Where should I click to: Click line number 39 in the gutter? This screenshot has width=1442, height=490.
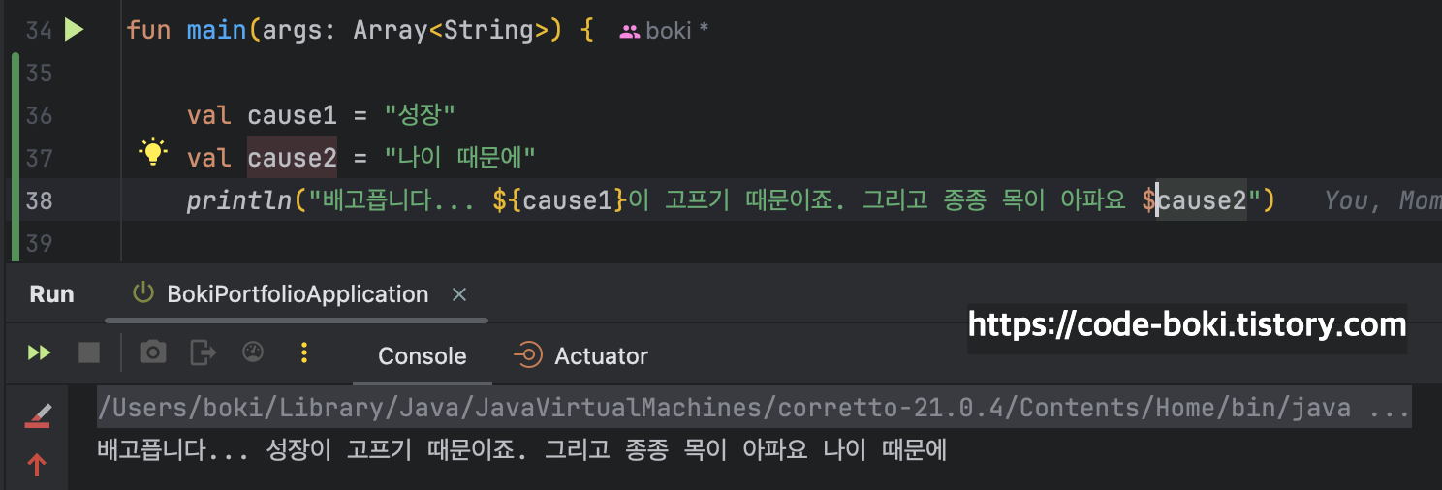pyautogui.click(x=40, y=243)
